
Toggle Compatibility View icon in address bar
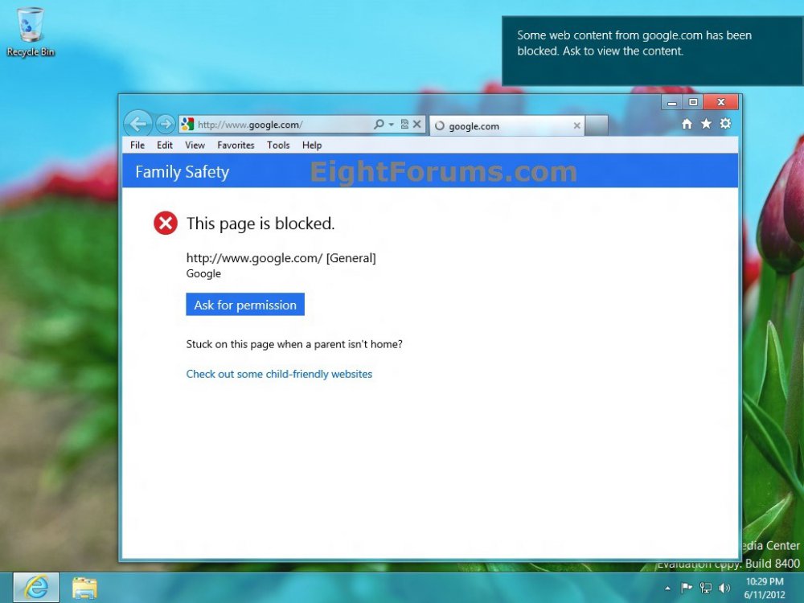coord(404,125)
